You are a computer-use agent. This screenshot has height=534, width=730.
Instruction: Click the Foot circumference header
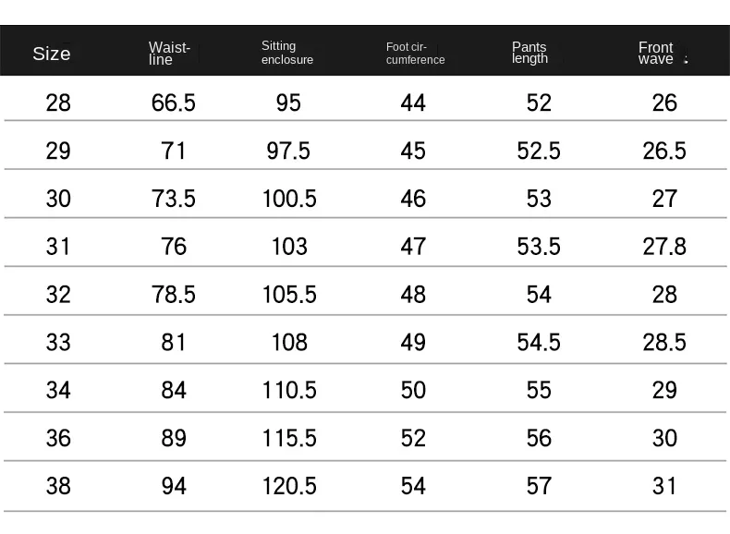(415, 53)
